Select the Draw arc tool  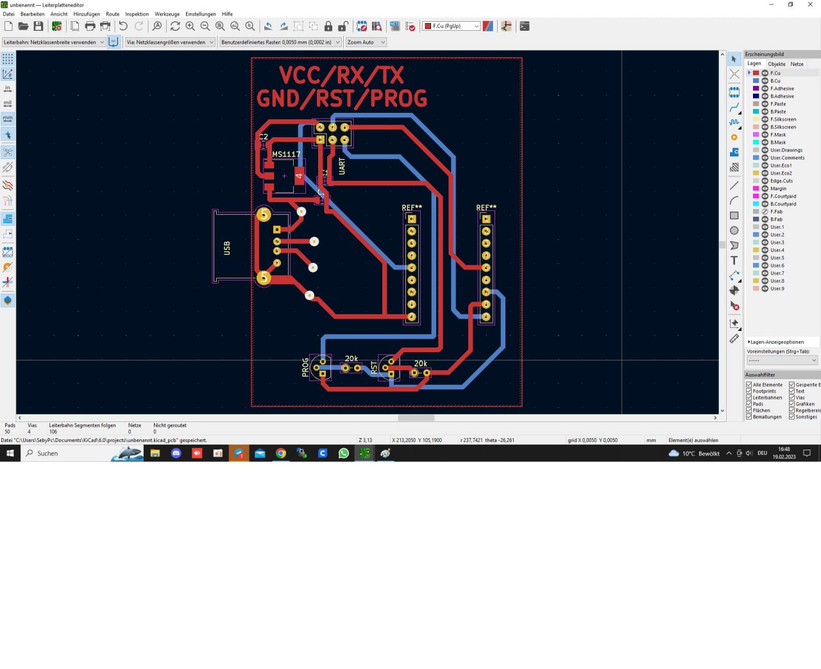[734, 200]
